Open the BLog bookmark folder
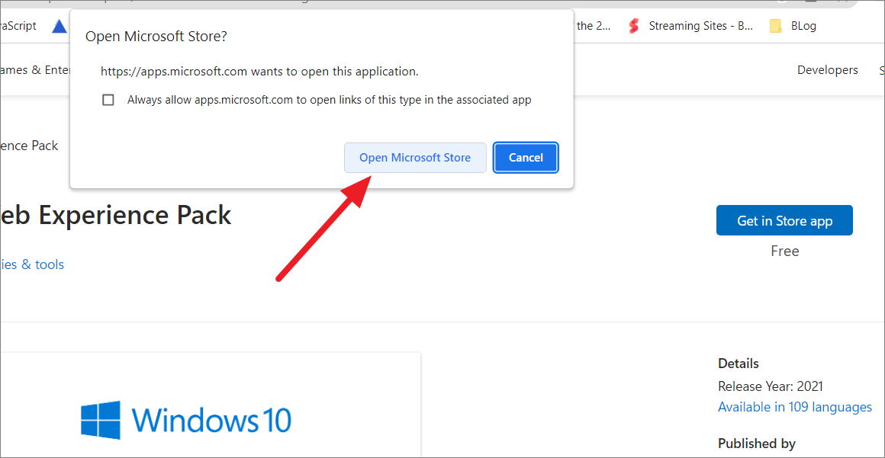The width and height of the screenshot is (885, 458). [x=793, y=26]
